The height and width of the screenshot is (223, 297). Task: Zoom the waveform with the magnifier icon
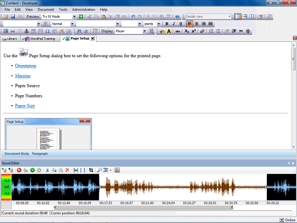99,170
